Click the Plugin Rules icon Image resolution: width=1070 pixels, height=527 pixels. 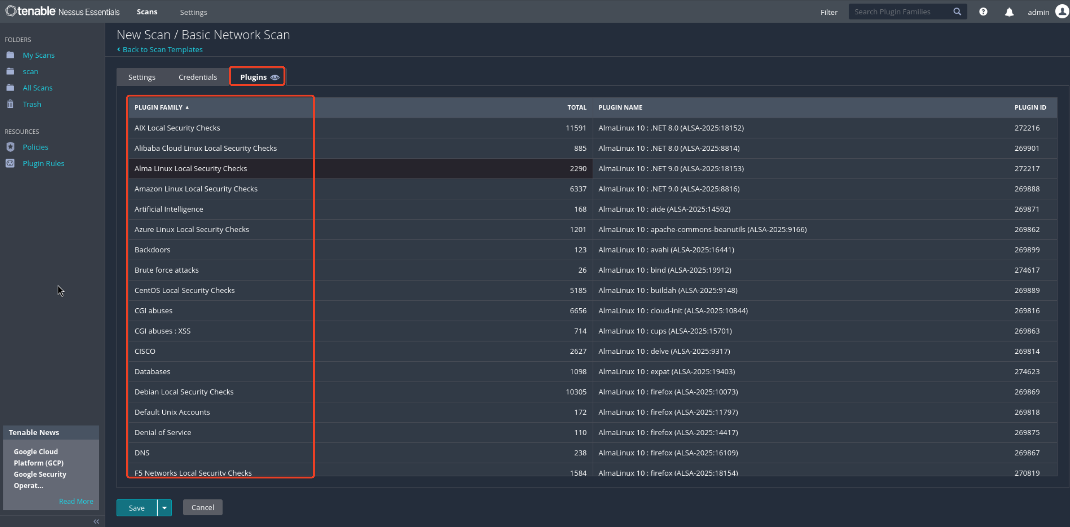coord(10,163)
